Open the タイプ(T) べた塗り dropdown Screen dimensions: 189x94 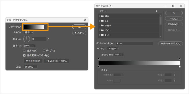(x=113, y=49)
